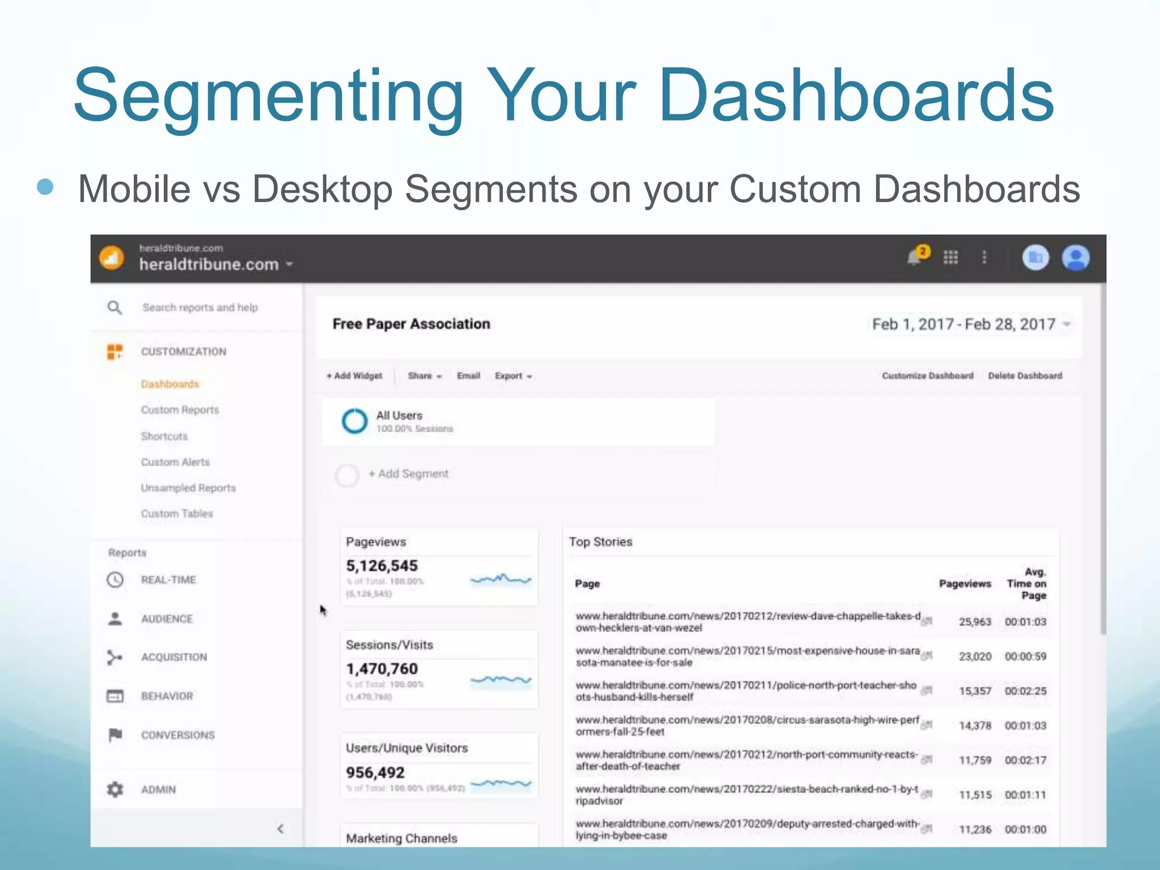1160x870 pixels.
Task: Open the Share dropdown
Action: click(424, 376)
